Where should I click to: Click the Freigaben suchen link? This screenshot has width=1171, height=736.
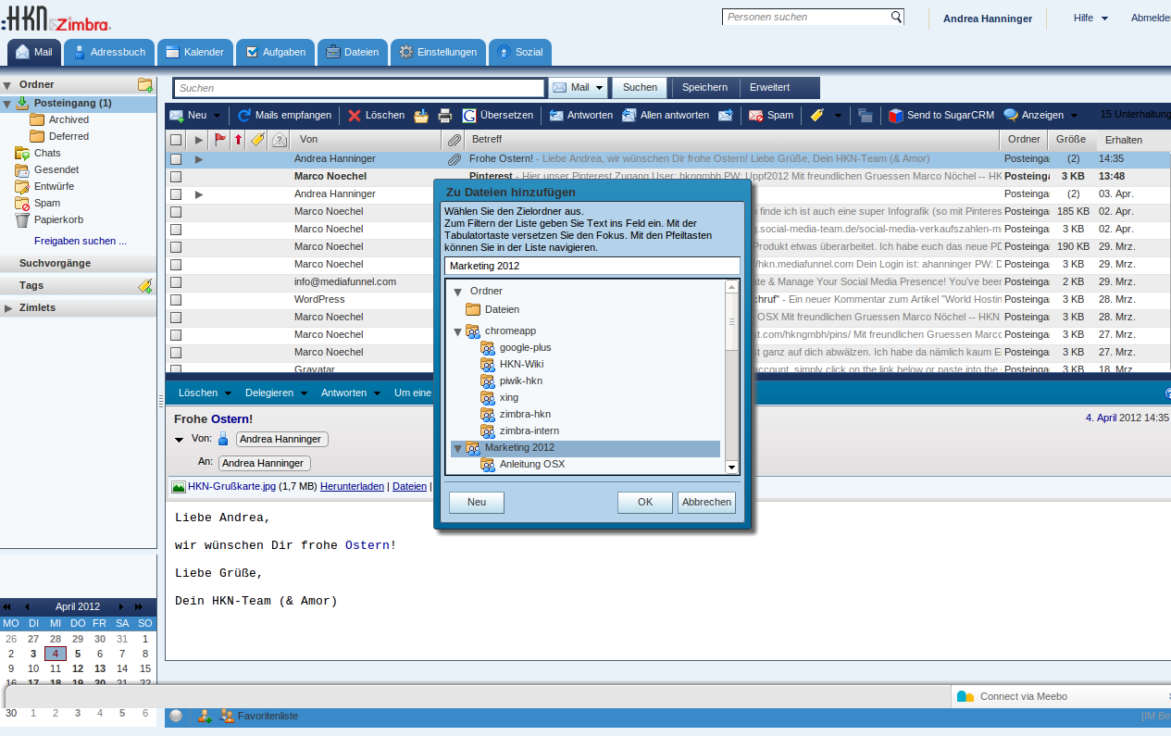81,241
